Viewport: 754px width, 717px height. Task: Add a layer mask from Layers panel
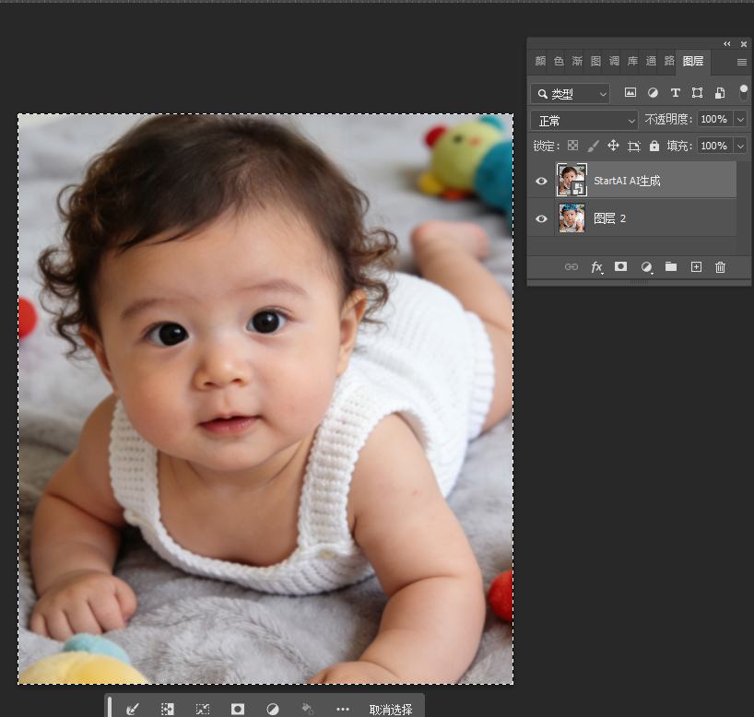621,266
